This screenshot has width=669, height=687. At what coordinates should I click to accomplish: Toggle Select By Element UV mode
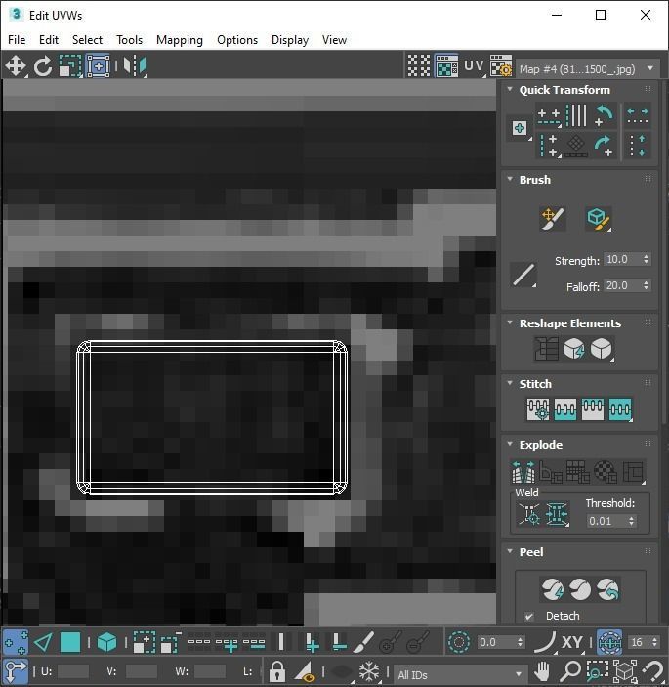coord(106,642)
